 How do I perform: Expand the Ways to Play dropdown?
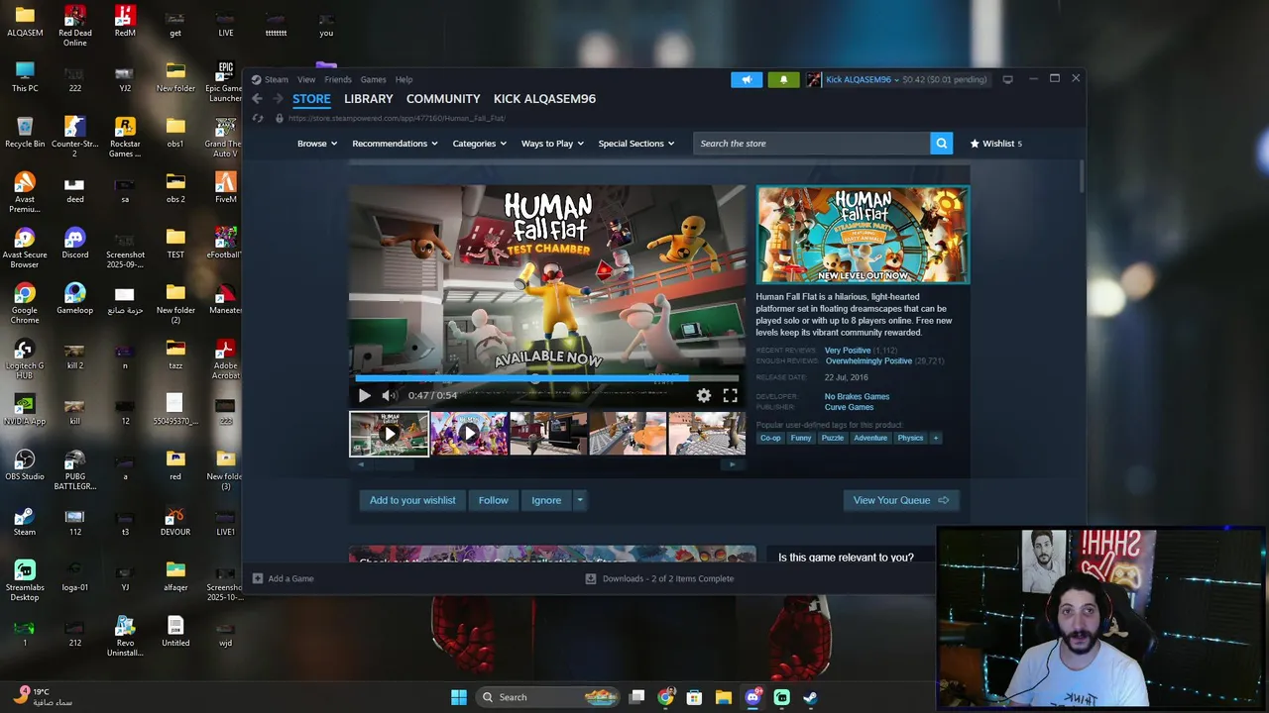[552, 144]
